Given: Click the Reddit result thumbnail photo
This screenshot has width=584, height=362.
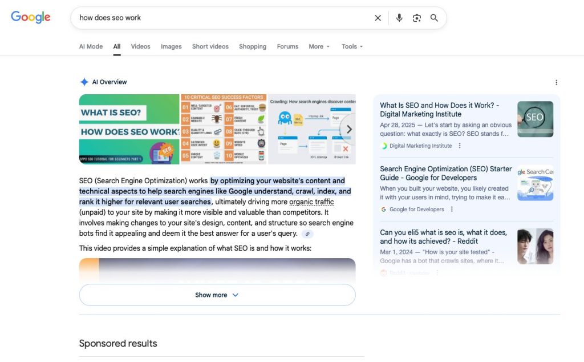Looking at the screenshot, I should tap(535, 247).
